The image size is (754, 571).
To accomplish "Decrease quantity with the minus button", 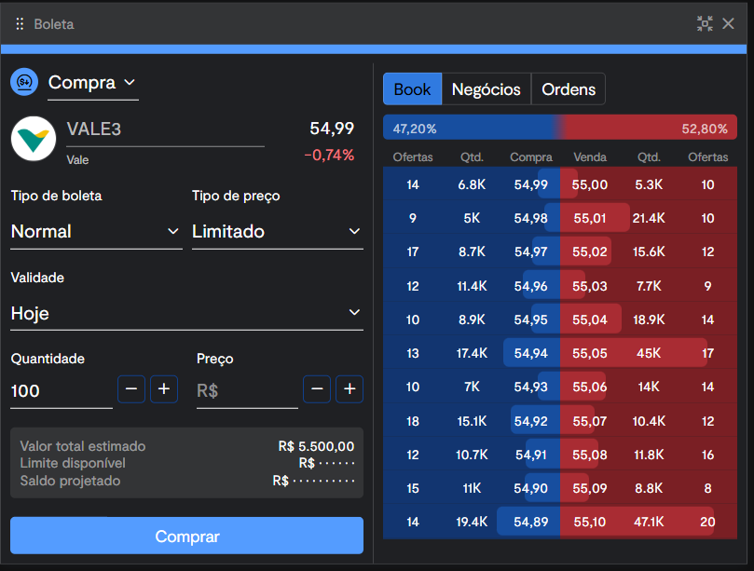I will coord(131,389).
